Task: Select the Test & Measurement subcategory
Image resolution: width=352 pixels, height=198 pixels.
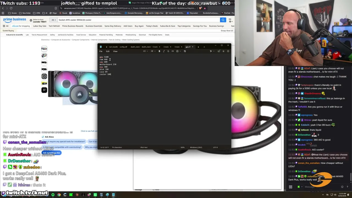Action: [x=39, y=35]
